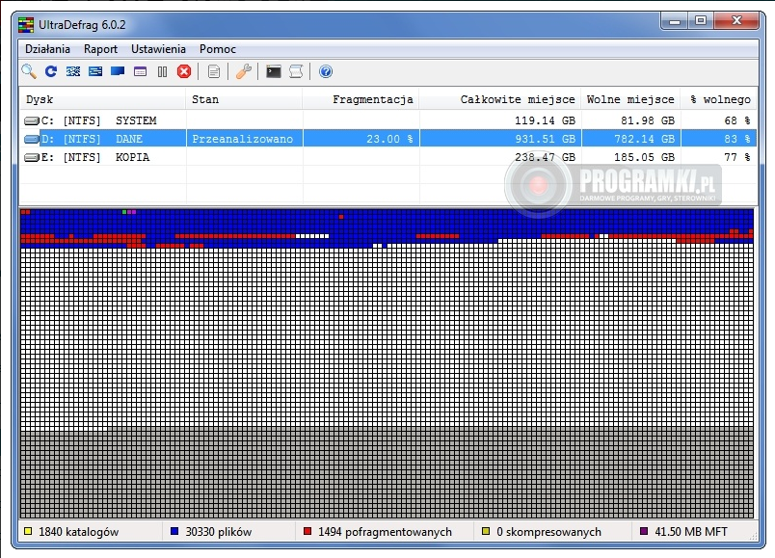This screenshot has width=775, height=558.
Task: Click the Repeat action circular arrow icon
Action: click(51, 71)
